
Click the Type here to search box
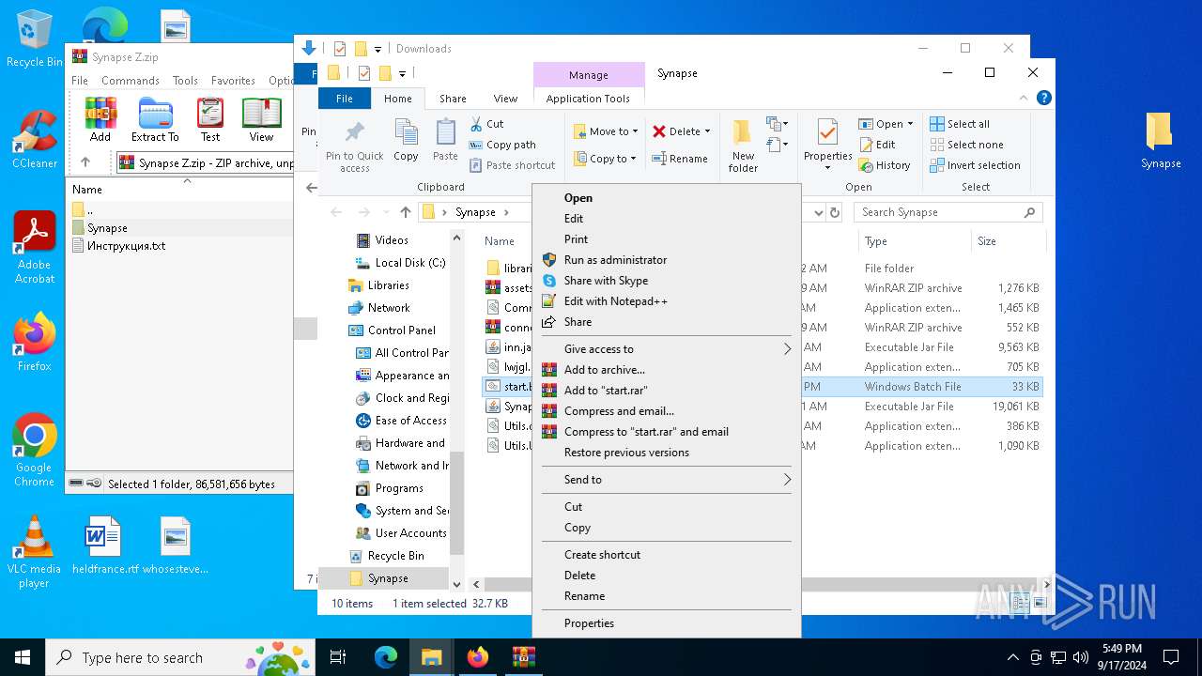click(x=180, y=658)
